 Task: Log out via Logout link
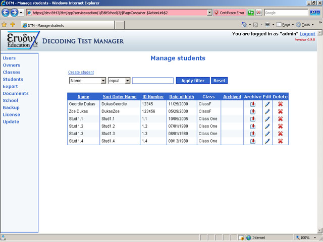coord(307,34)
